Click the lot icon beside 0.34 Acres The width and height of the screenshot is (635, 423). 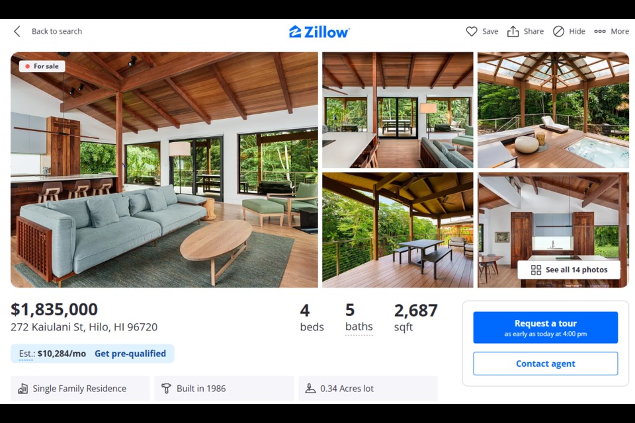(310, 389)
